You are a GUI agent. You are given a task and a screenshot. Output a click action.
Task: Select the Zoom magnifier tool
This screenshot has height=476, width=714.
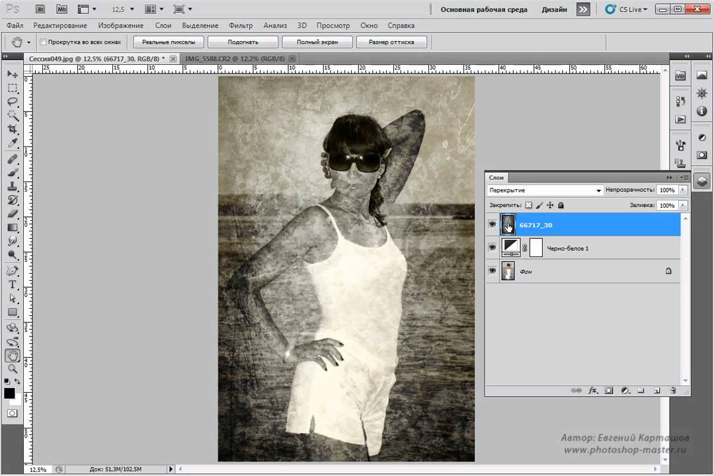point(12,368)
